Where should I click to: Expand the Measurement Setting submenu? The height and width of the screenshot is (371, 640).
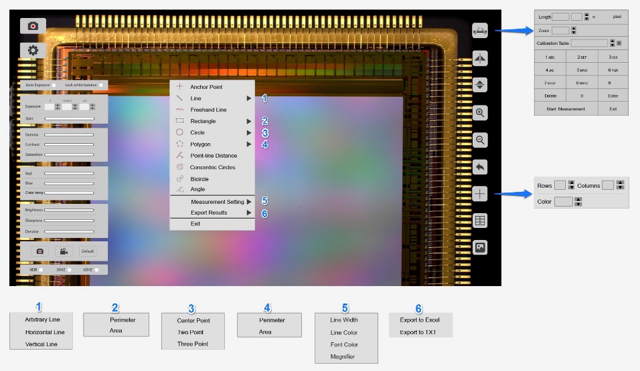click(x=248, y=202)
